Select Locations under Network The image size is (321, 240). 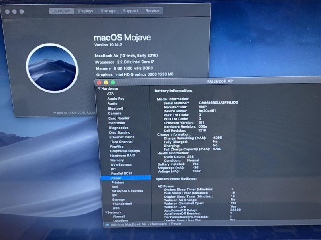point(121,220)
